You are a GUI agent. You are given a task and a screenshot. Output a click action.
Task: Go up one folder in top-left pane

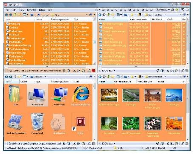pyautogui.click(x=15, y=15)
